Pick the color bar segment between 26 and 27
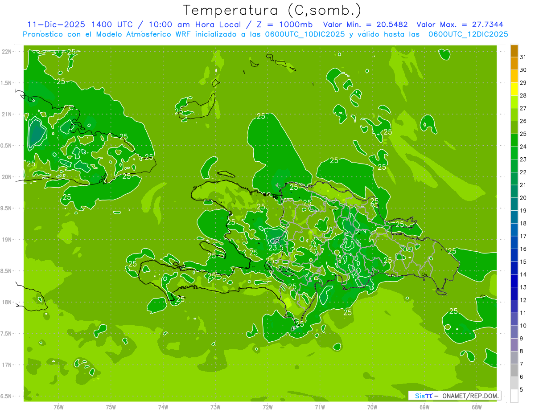 [514, 114]
